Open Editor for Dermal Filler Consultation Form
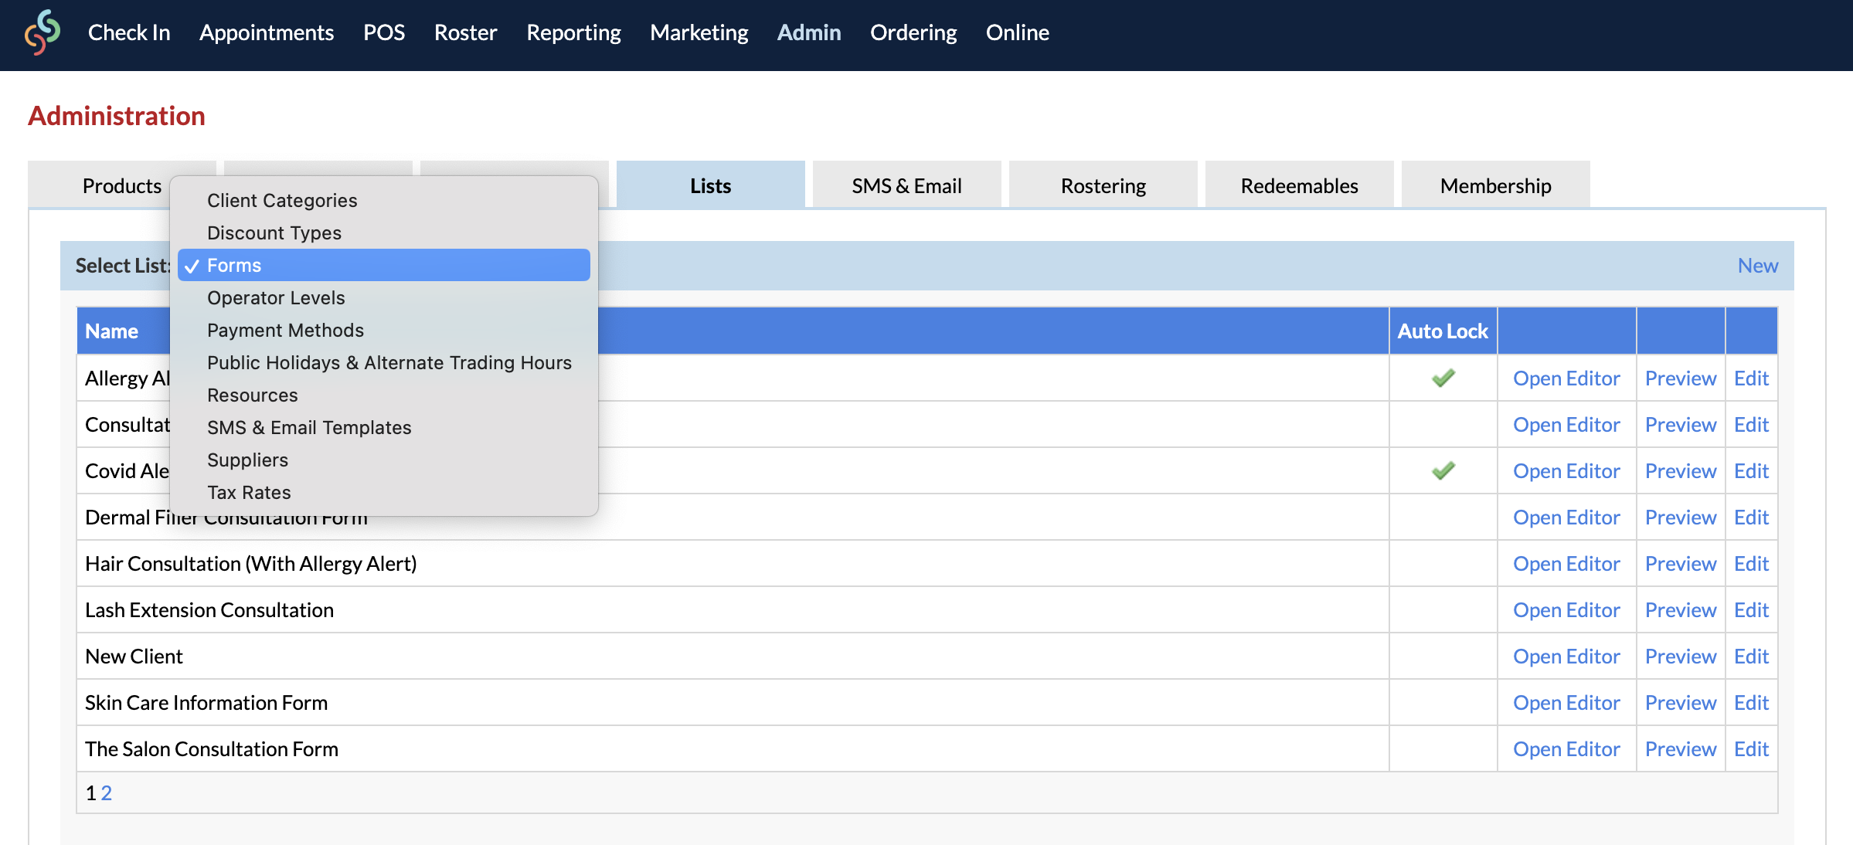The image size is (1853, 845). pos(1566,517)
